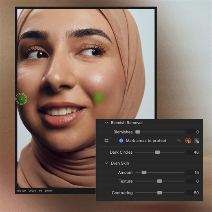The image size is (212, 212).
Task: Click the green plus brush cursor
Action: pos(21,99)
